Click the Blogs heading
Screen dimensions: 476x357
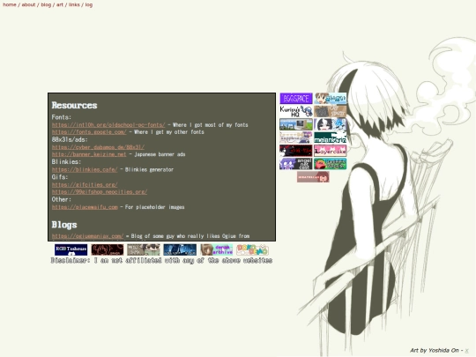[x=64, y=225]
